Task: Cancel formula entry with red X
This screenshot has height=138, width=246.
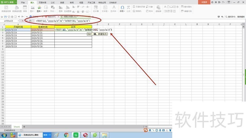Action: pos(22,21)
